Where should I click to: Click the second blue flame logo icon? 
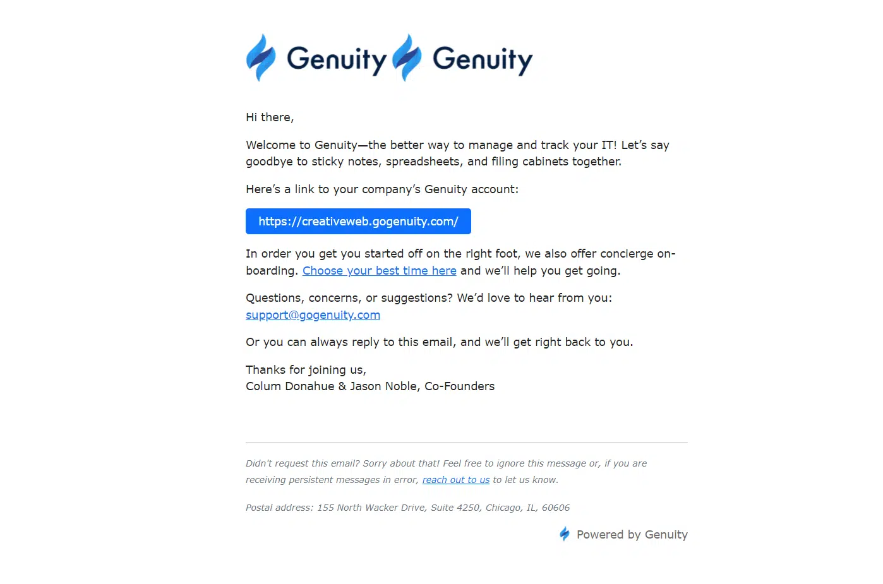407,57
